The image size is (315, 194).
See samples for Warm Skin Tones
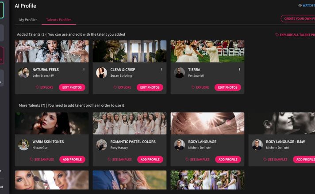coord(42,159)
